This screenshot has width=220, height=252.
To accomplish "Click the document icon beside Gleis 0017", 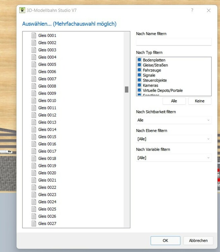I will (x=34, y=151).
